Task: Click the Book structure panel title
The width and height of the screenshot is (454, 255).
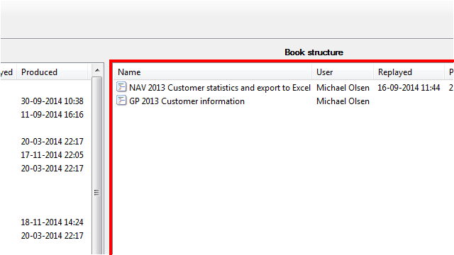Action: [314, 52]
